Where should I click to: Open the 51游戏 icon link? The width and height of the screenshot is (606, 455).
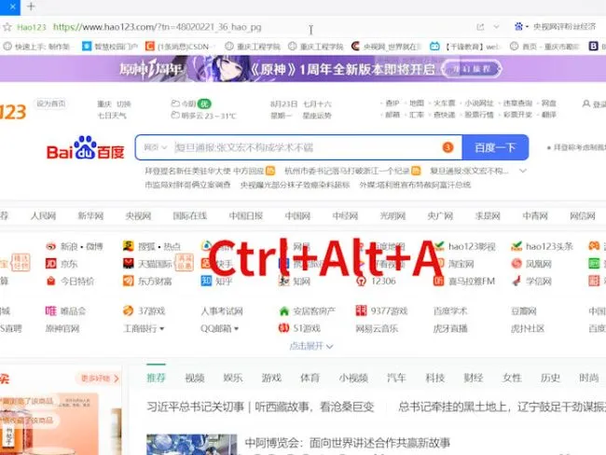pos(284,328)
